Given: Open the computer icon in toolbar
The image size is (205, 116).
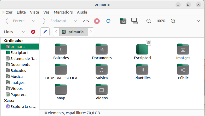Looking at the screenshot, I should coord(134,21).
